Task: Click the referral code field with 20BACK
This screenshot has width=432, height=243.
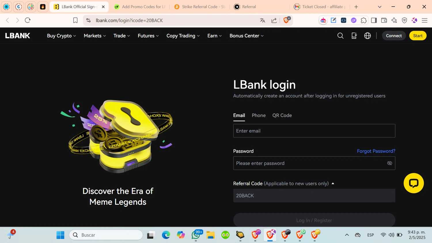Action: (314, 195)
